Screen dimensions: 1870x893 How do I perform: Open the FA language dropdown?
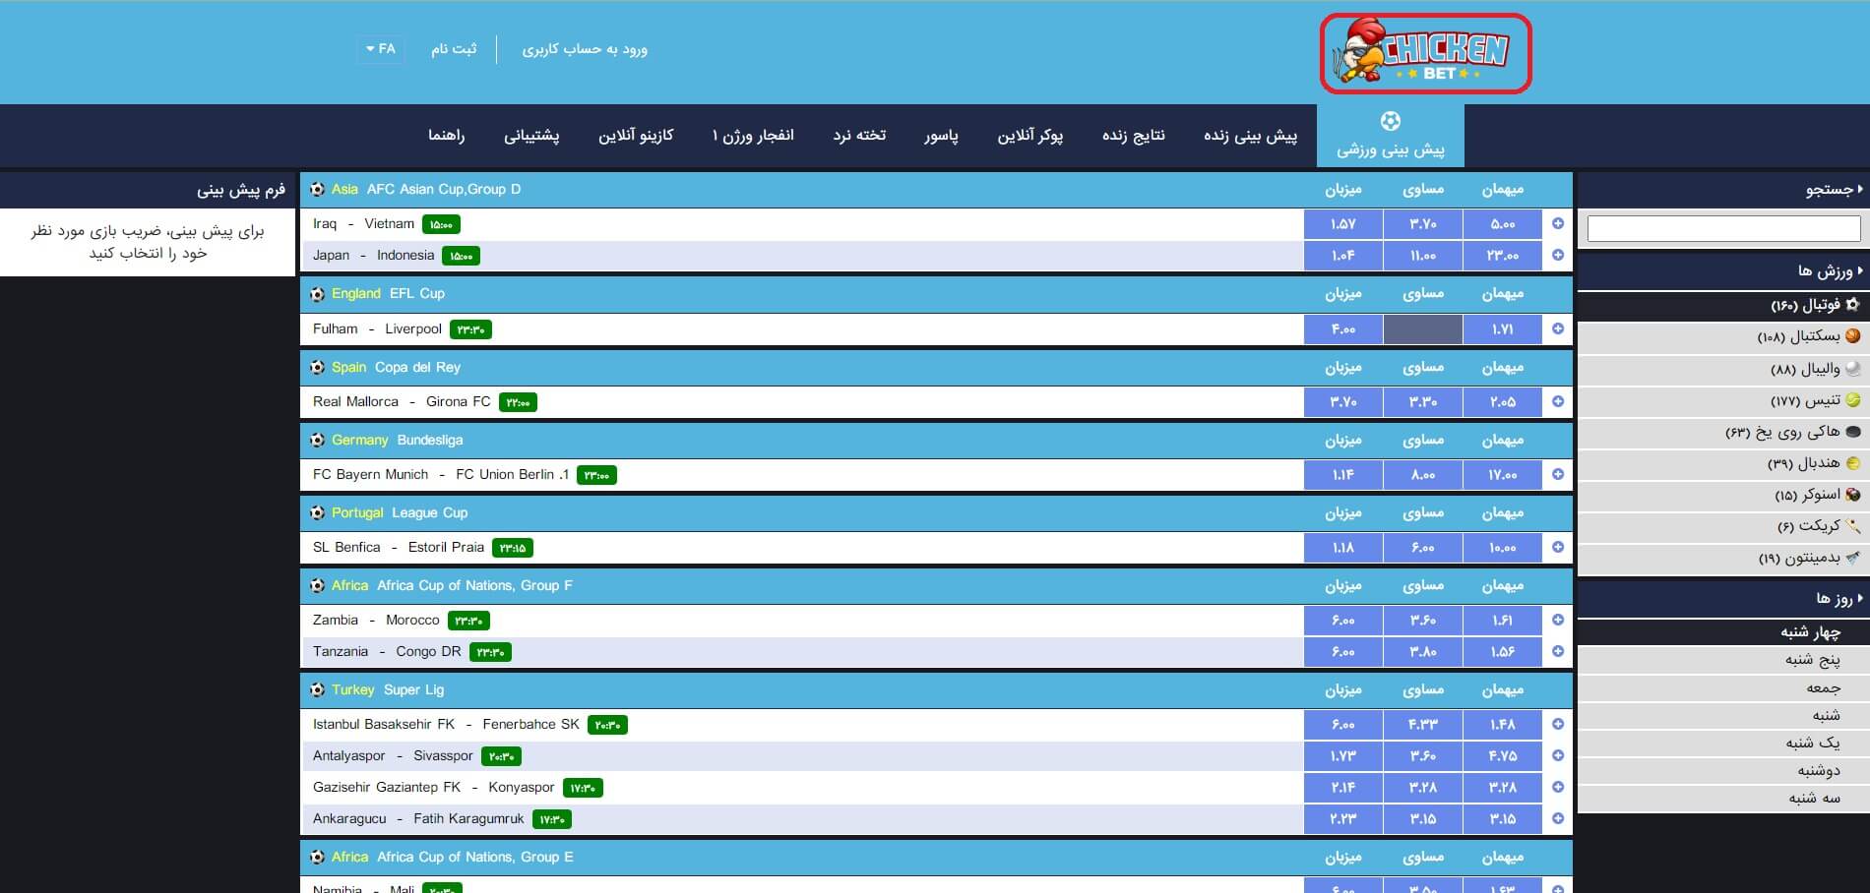pos(380,48)
